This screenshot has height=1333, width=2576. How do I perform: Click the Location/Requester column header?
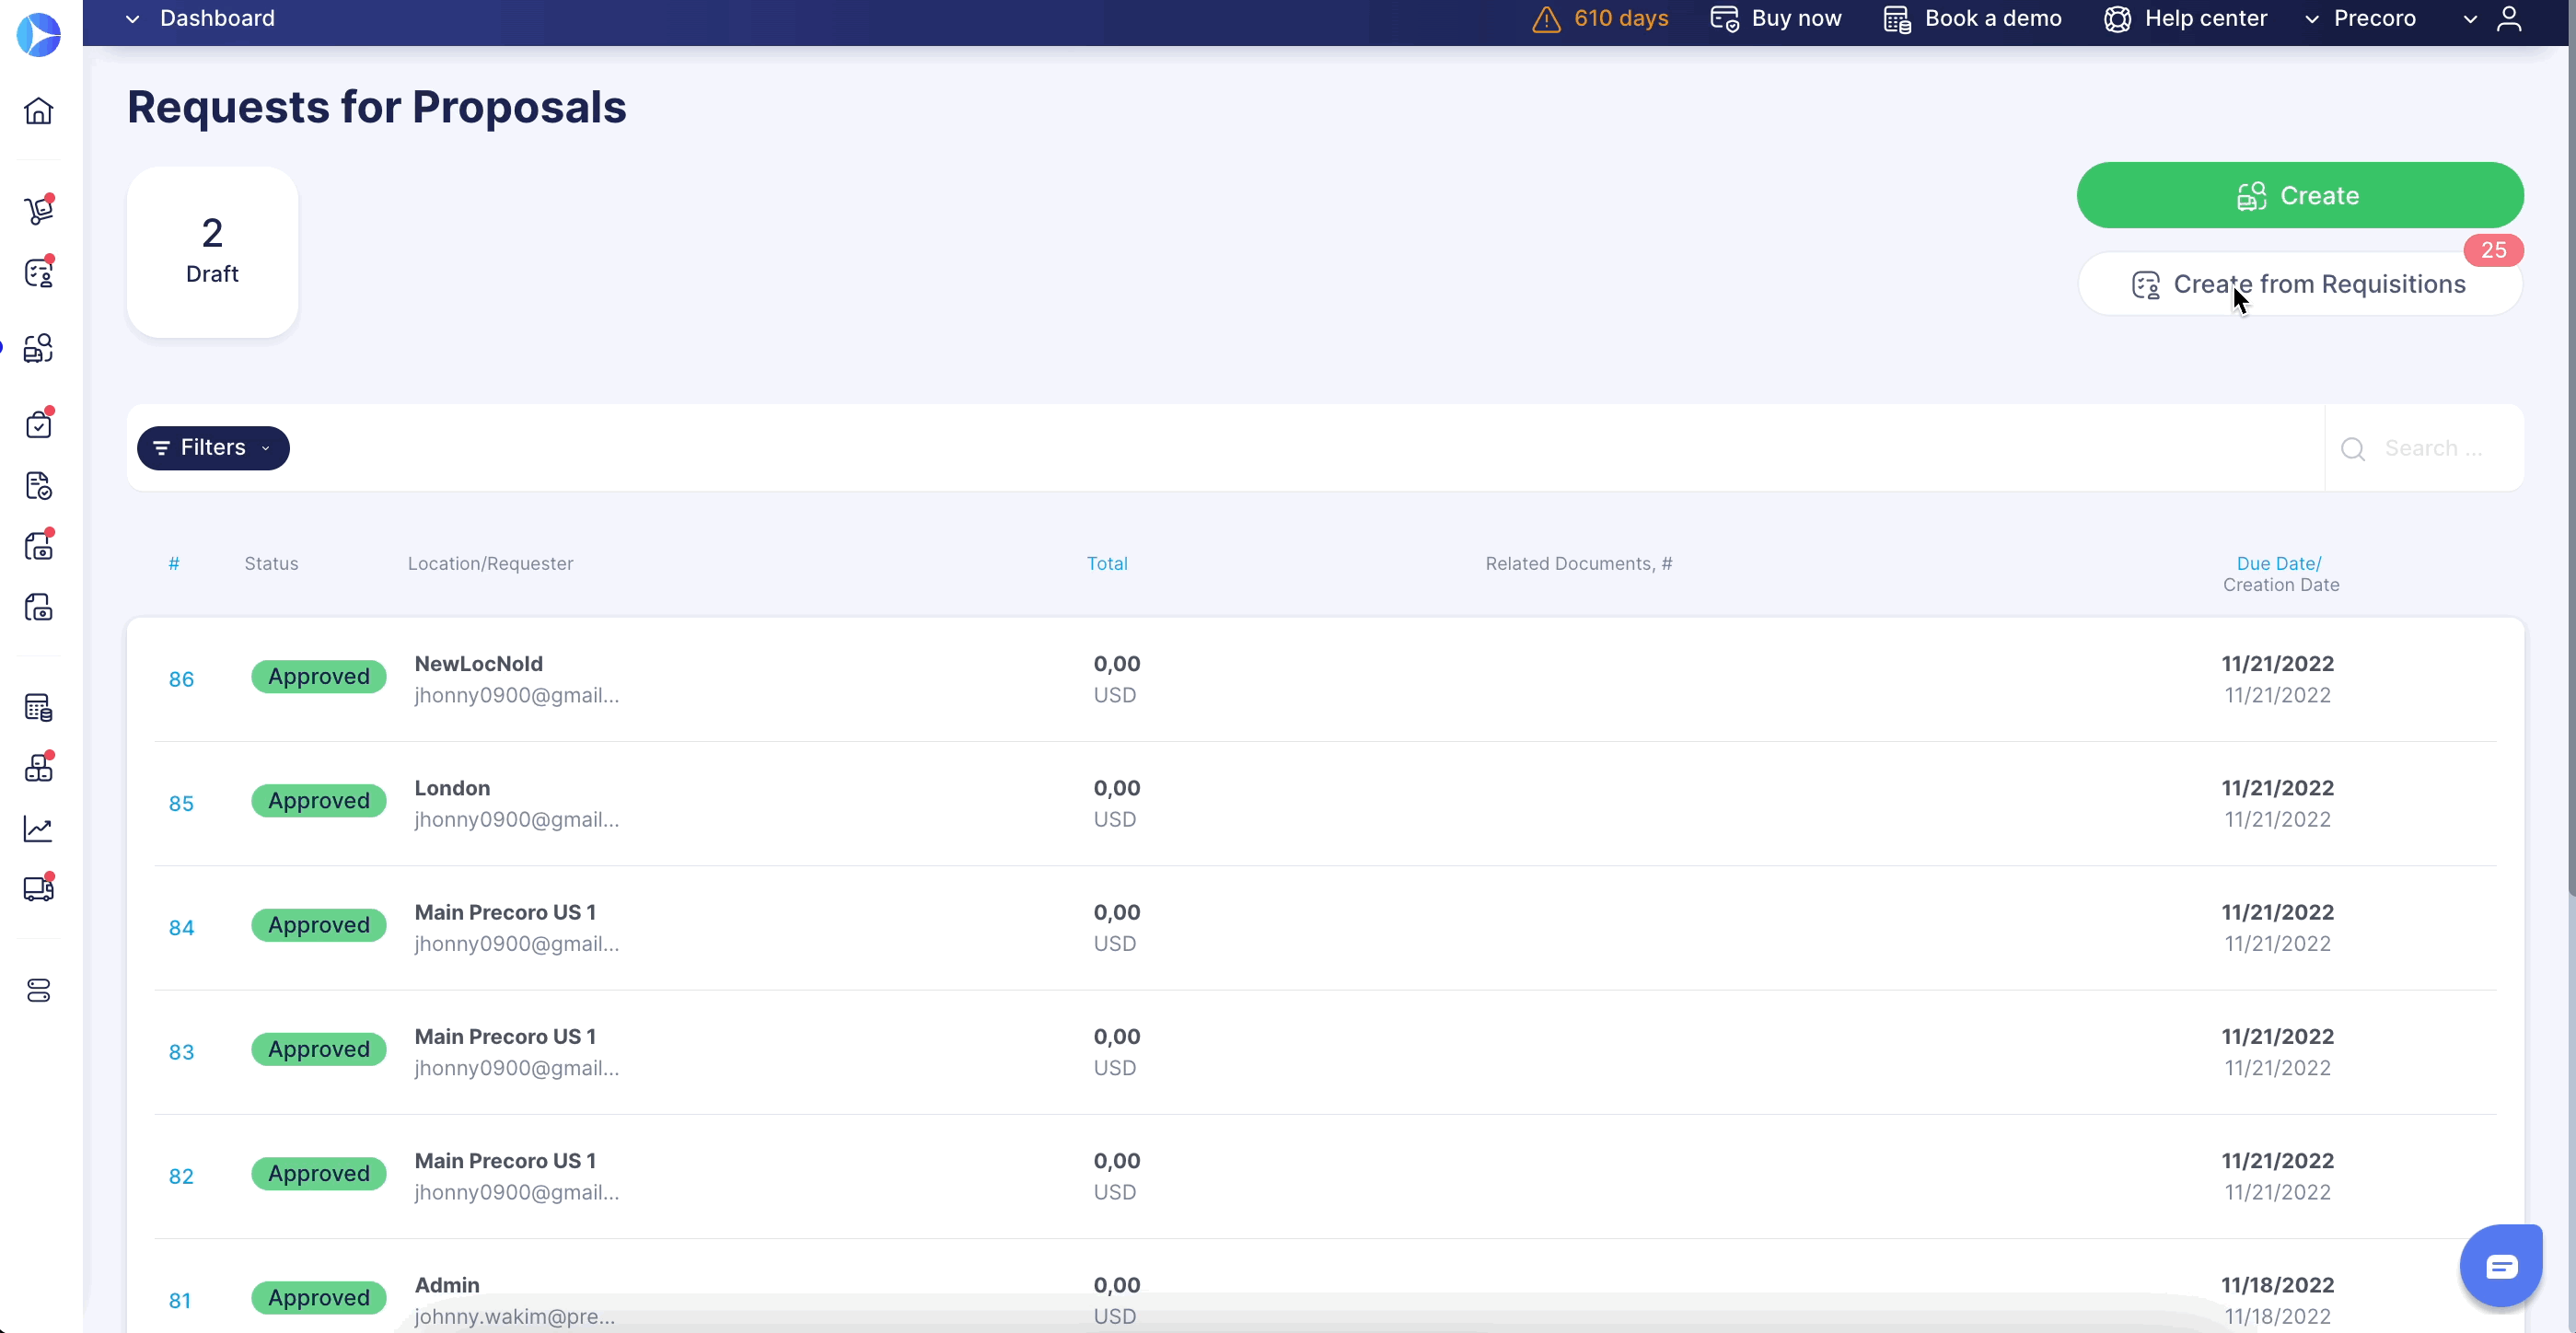tap(490, 564)
